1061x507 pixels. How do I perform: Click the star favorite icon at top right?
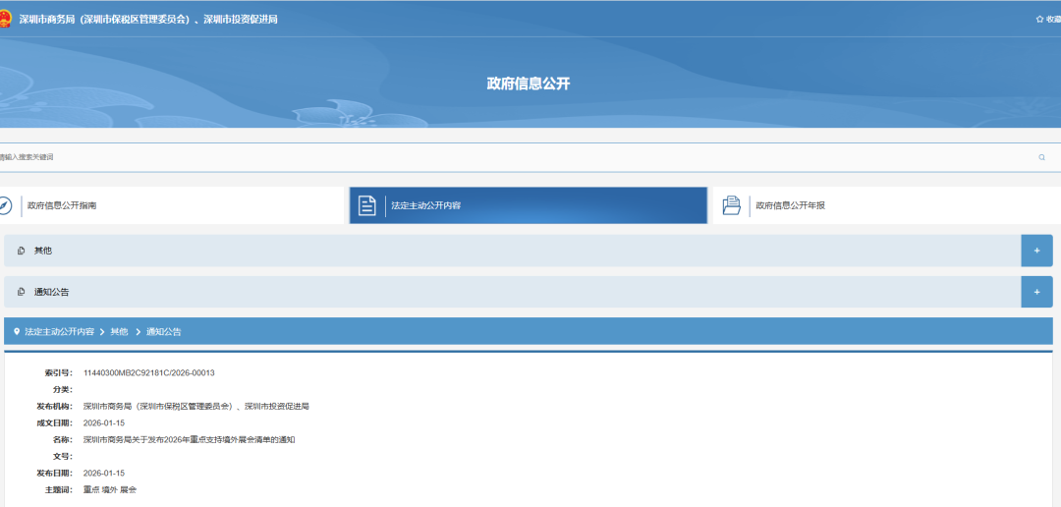click(x=1039, y=19)
